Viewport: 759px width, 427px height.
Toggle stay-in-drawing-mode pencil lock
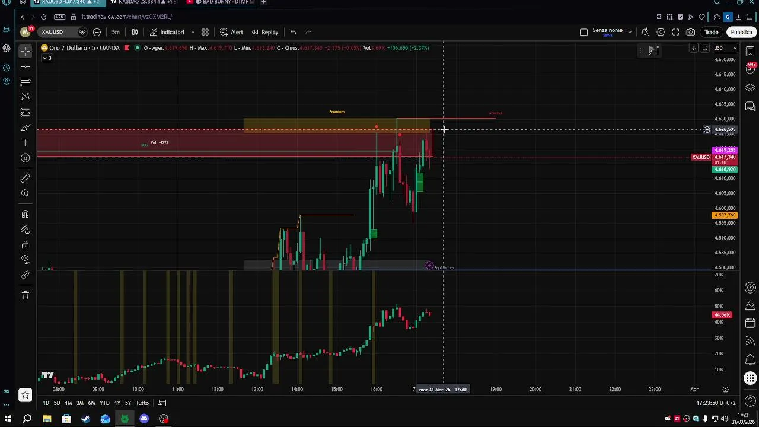click(25, 230)
